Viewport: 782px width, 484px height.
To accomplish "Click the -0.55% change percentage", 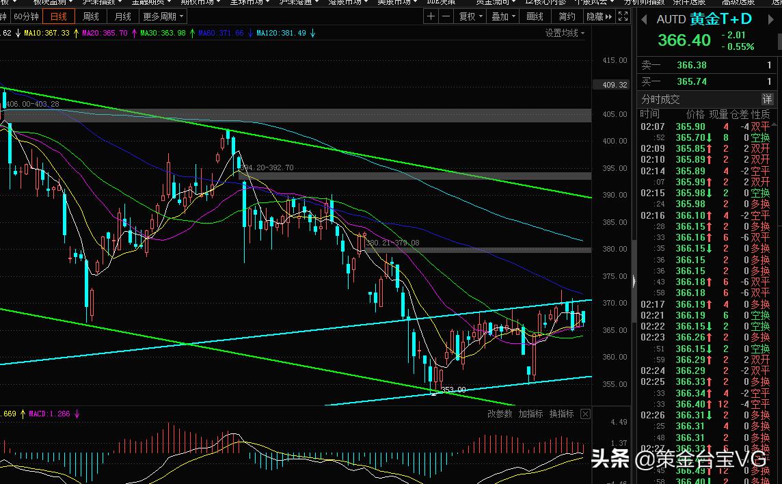I will click(738, 47).
